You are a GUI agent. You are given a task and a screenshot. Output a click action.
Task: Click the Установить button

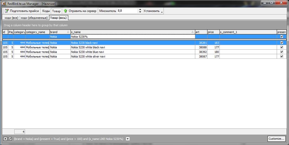click(151, 11)
